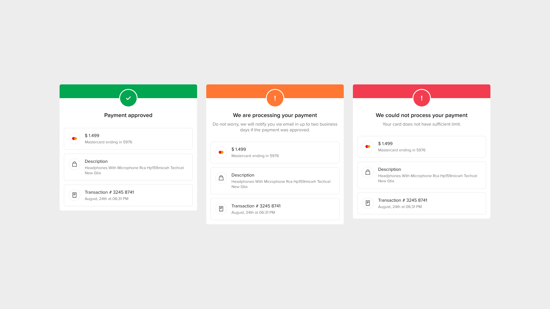
Task: Click Payment approved card header
Action: (x=128, y=91)
